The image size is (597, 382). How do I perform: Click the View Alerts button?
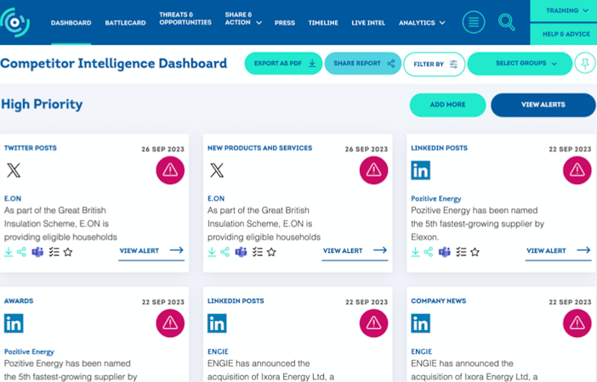(x=543, y=104)
